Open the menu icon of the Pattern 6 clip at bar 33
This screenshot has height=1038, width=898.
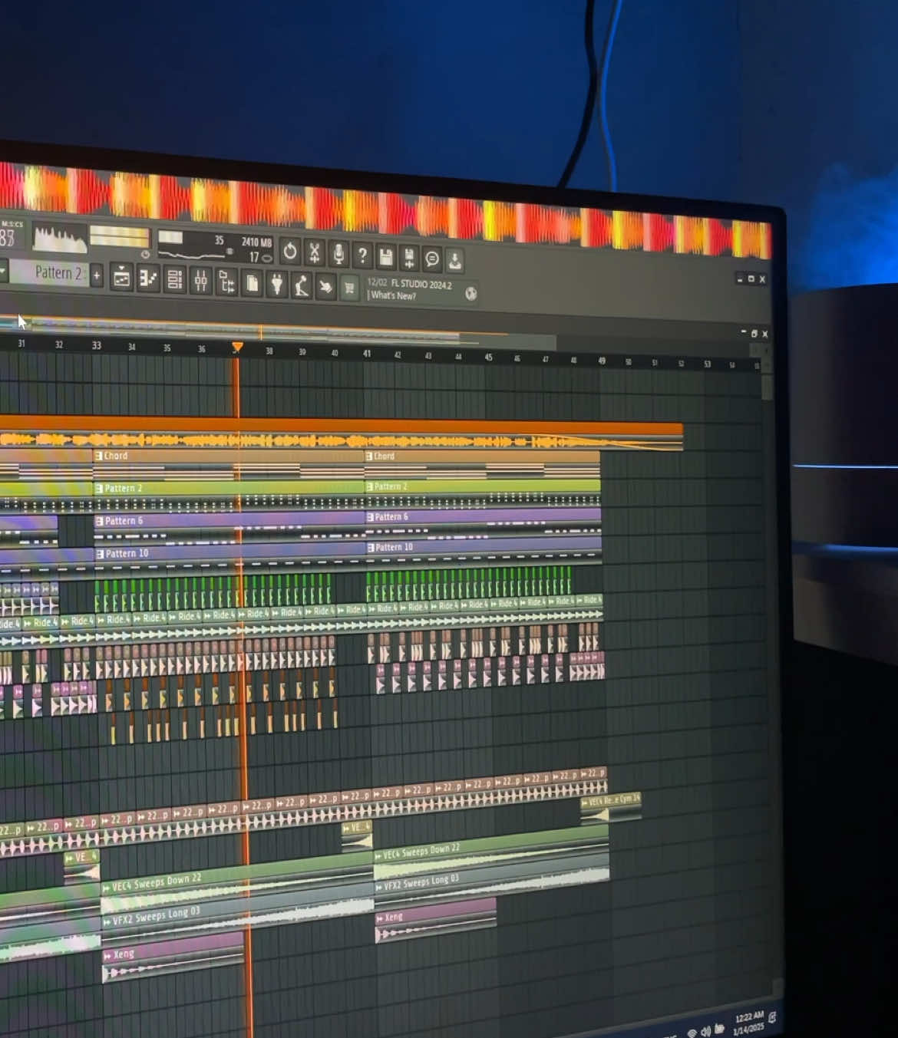pyautogui.click(x=98, y=521)
